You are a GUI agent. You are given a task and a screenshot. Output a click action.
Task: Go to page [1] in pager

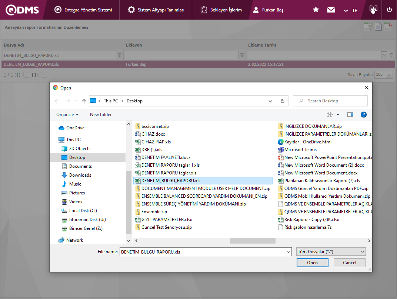(x=35, y=75)
